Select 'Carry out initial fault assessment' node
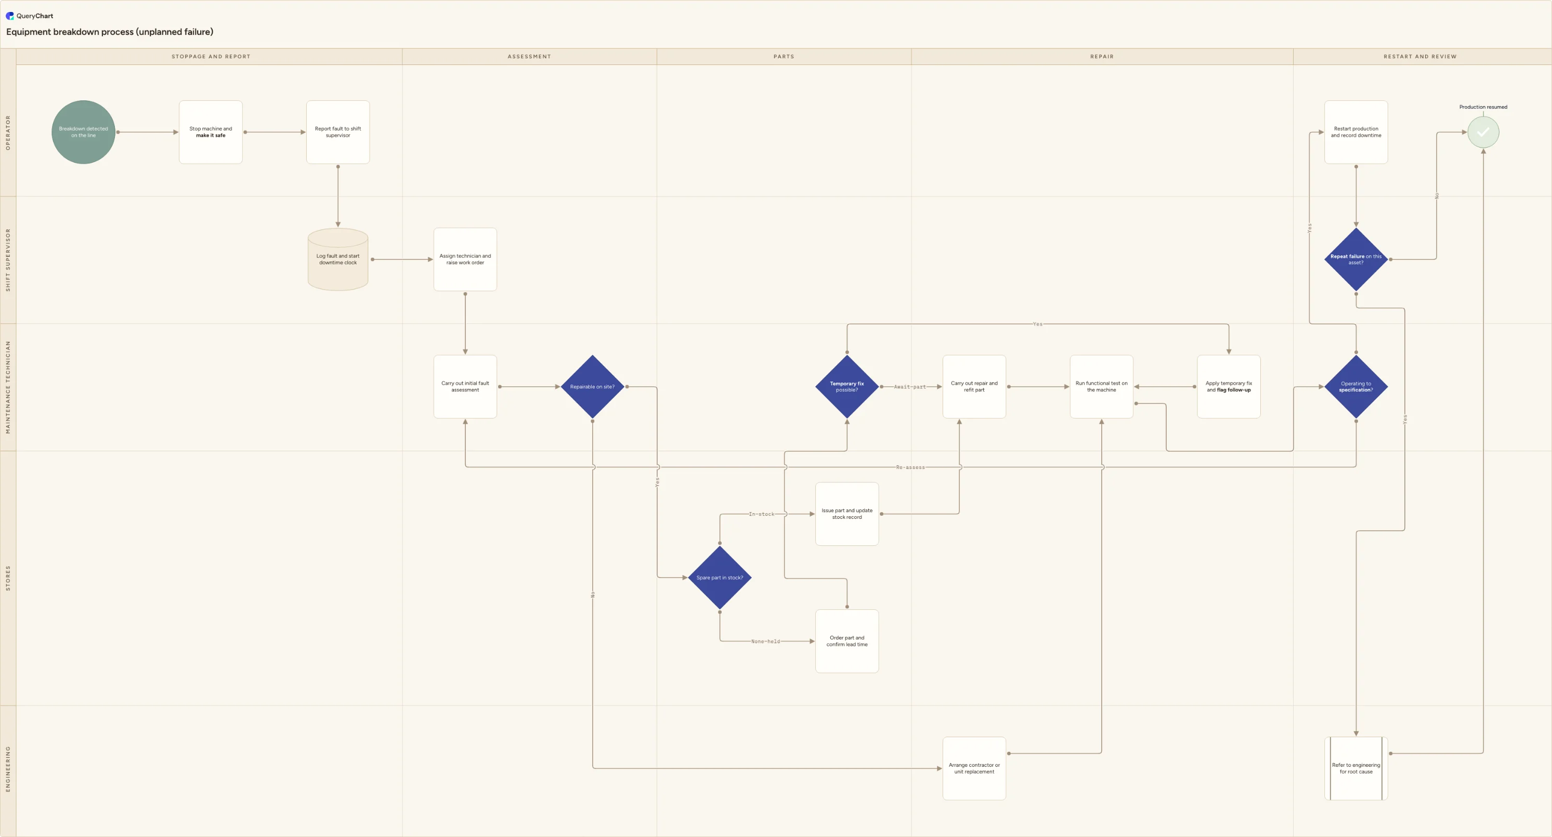This screenshot has height=837, width=1552. click(x=465, y=386)
